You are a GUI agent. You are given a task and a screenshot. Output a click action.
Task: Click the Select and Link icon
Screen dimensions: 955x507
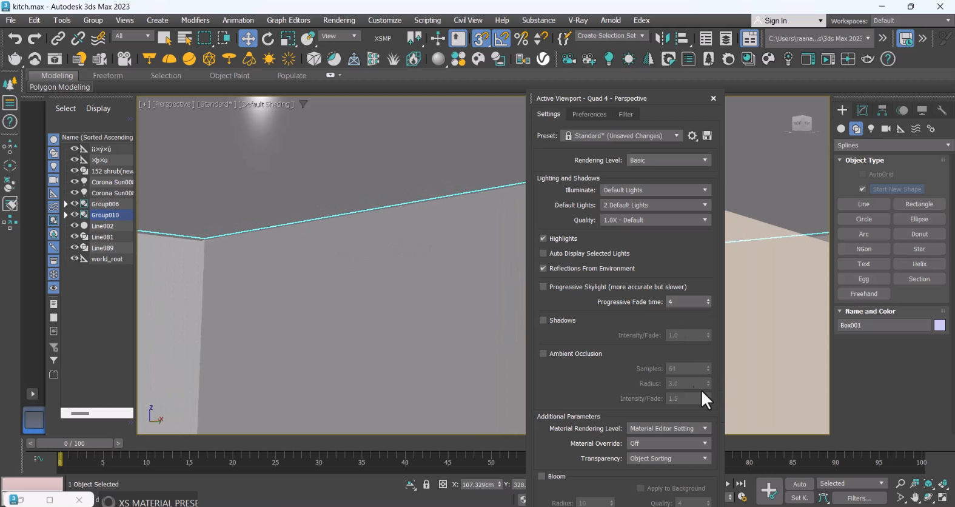[x=58, y=39]
